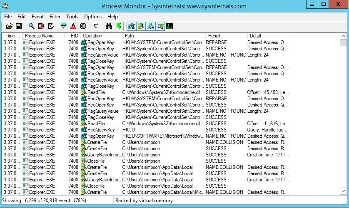Click the Save toolbar icon
This screenshot has width=349, height=208.
pos(19,26)
